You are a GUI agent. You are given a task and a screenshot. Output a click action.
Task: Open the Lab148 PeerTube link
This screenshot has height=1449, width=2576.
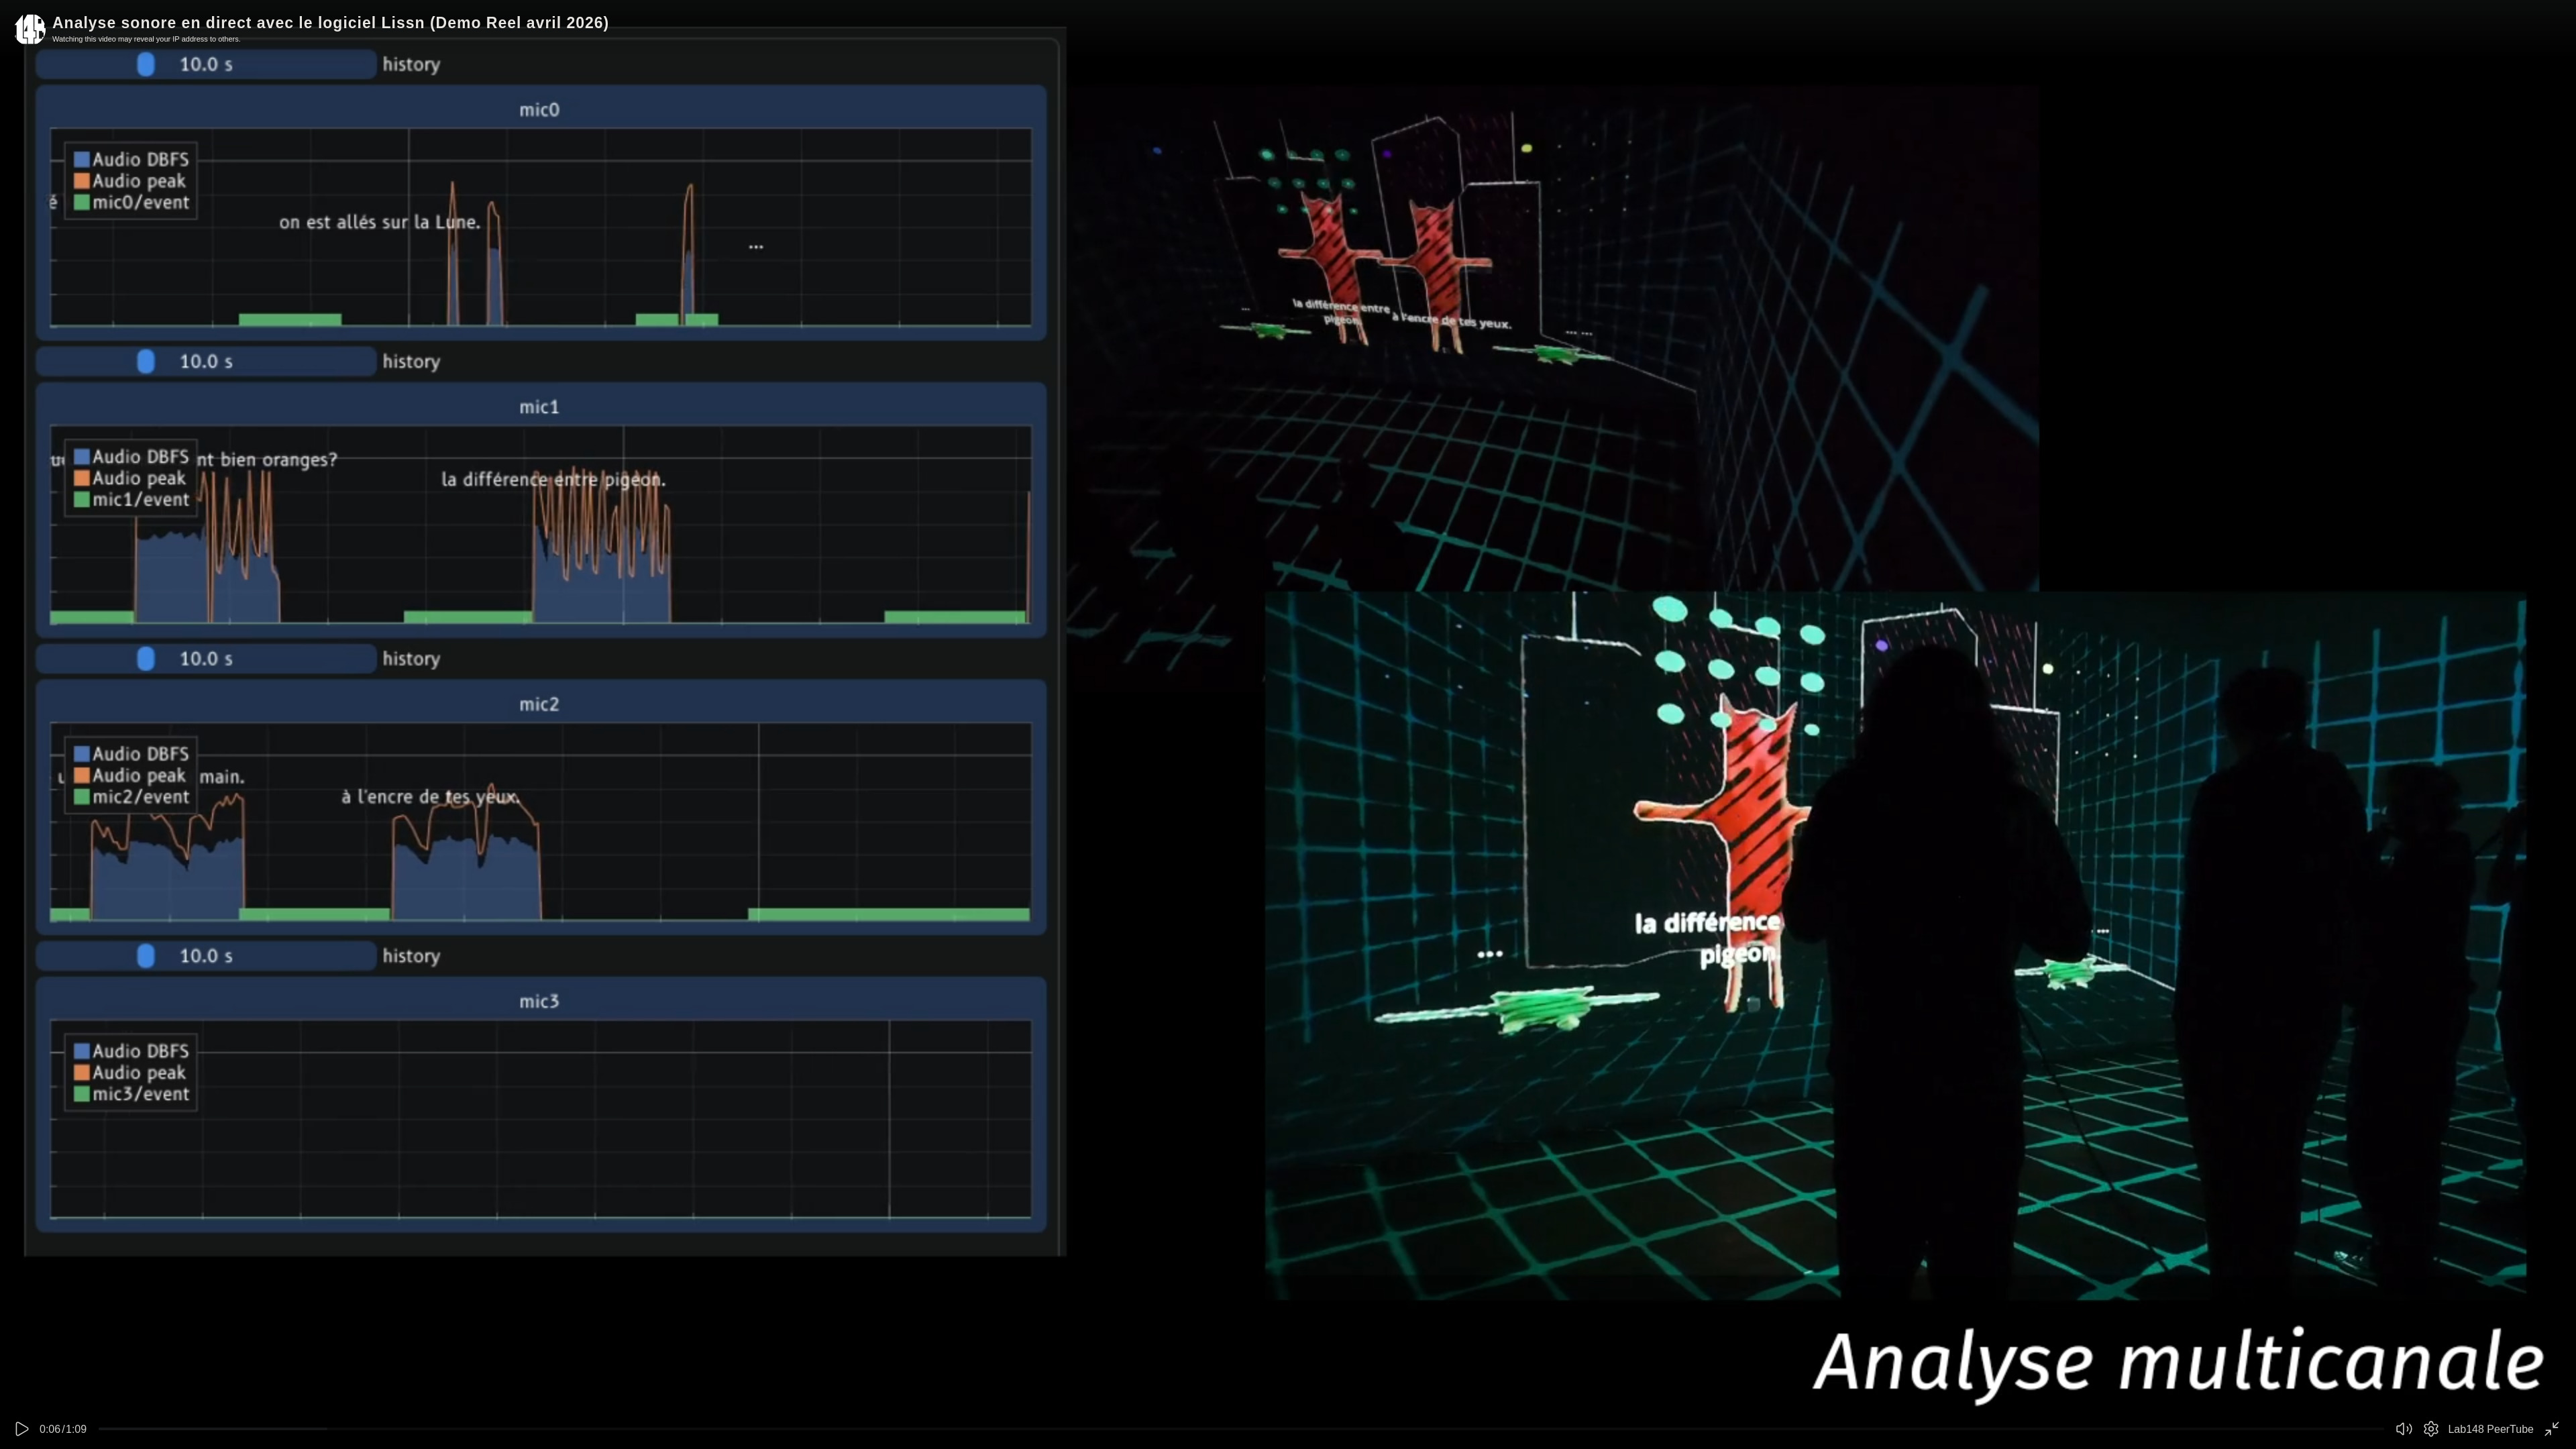(2490, 1429)
